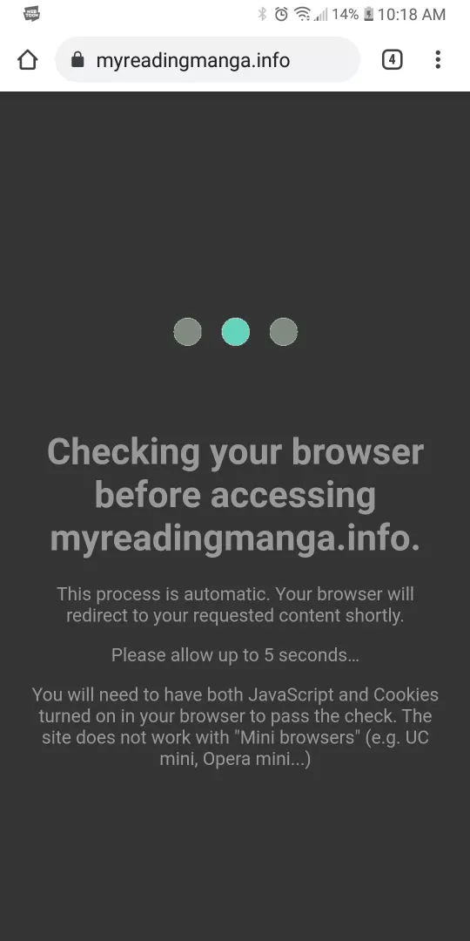Click the right gray loading dot

click(284, 332)
